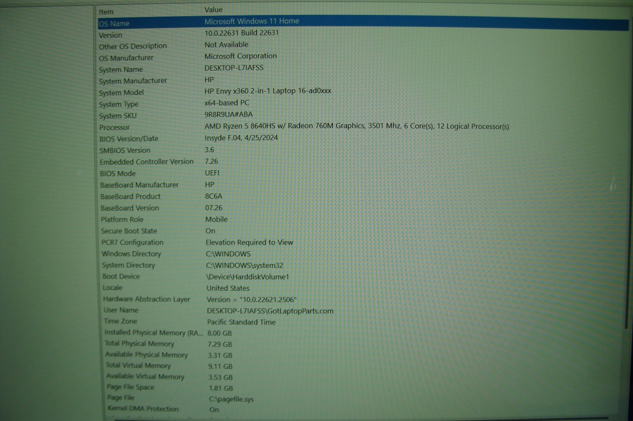The image size is (633, 421).
Task: Click the Elevation Required to View value
Action: point(249,242)
